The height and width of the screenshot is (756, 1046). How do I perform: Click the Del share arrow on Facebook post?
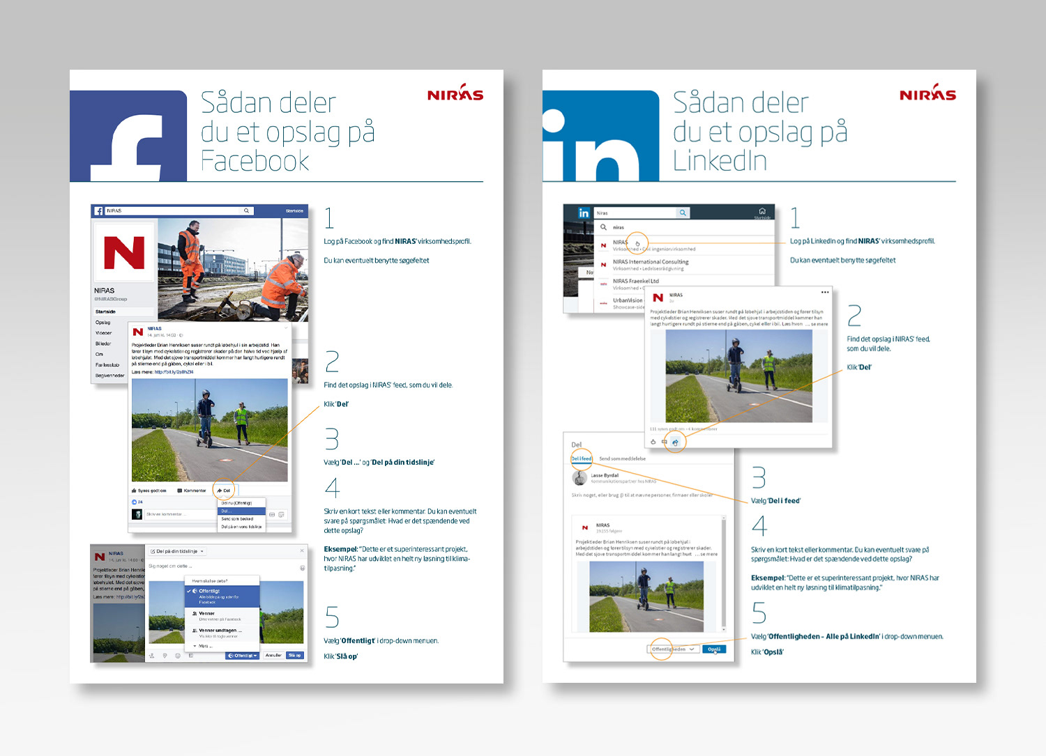[220, 491]
